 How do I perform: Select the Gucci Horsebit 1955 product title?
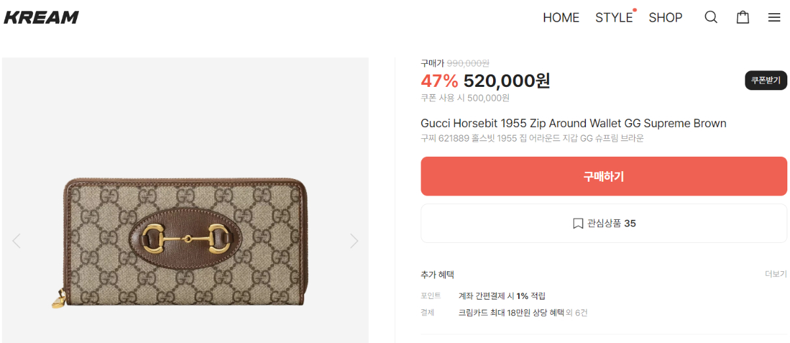[x=573, y=124]
